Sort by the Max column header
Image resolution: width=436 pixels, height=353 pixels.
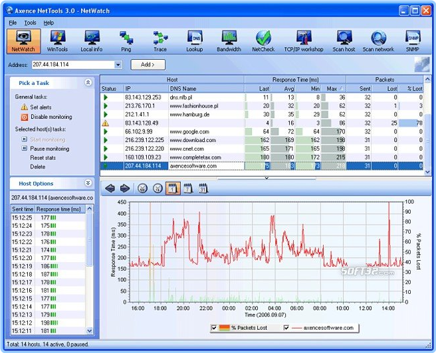pyautogui.click(x=335, y=89)
